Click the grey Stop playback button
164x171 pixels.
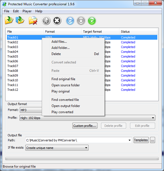pos(81,20)
